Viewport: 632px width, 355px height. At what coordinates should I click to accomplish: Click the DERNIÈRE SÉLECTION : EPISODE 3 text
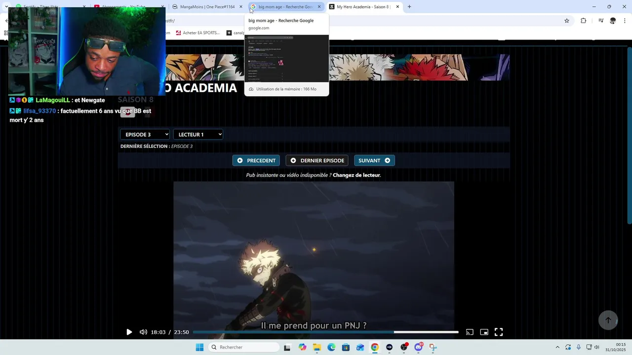(x=157, y=146)
